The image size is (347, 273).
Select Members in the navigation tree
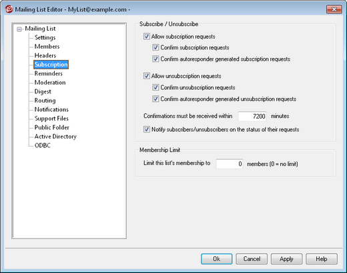click(47, 47)
